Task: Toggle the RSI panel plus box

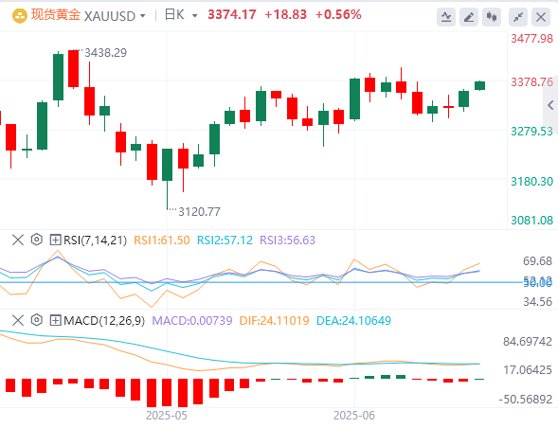Action: [x=55, y=240]
